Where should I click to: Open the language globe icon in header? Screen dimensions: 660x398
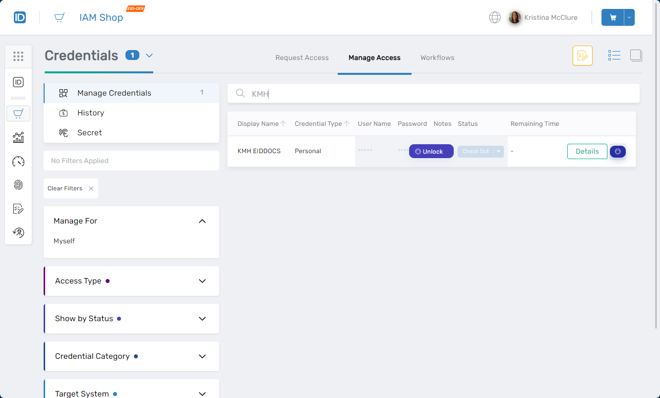[494, 17]
